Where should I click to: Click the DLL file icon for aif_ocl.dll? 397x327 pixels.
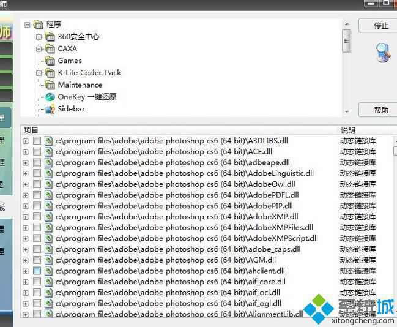coord(48,293)
